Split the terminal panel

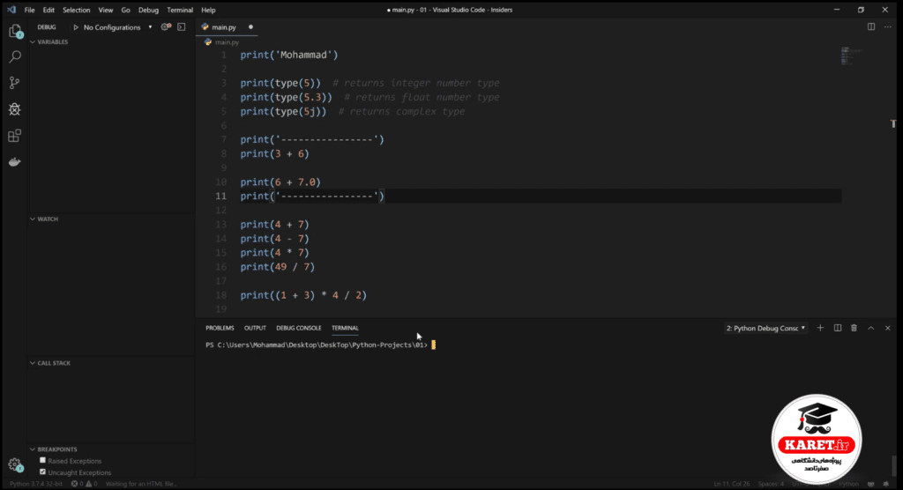[x=838, y=328]
